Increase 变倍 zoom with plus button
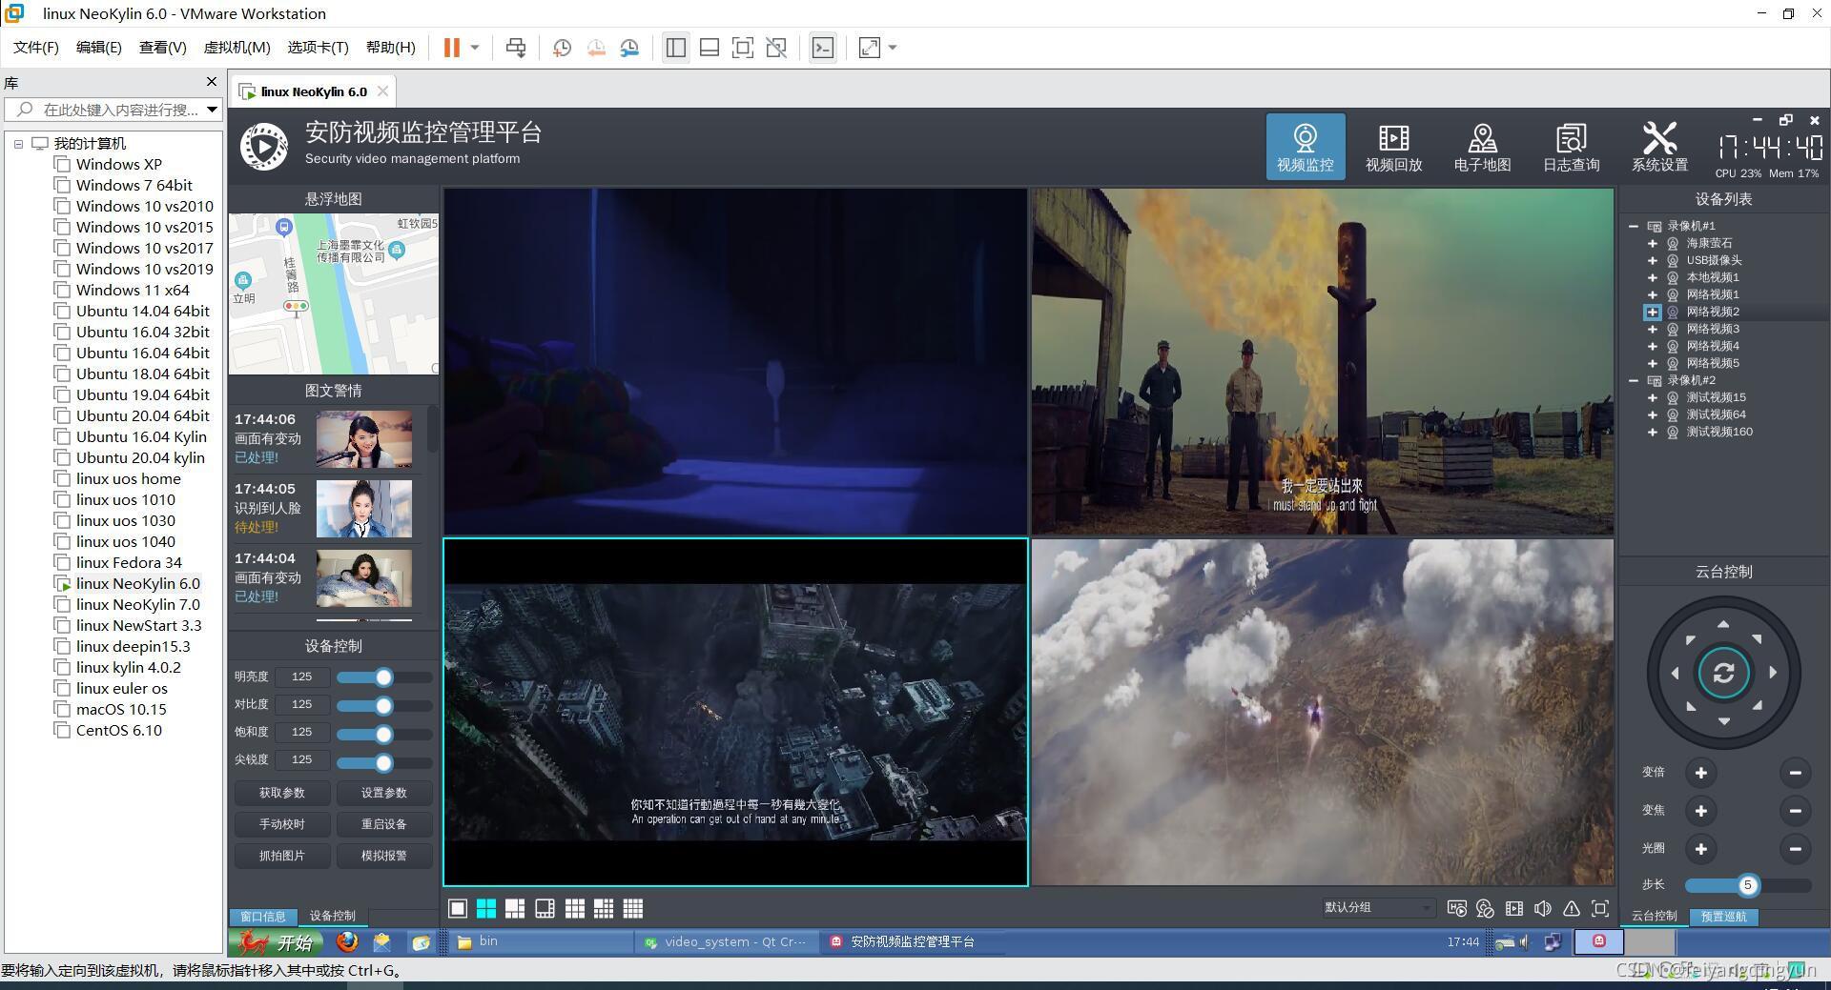Screen dimensions: 1831x990 point(1700,773)
